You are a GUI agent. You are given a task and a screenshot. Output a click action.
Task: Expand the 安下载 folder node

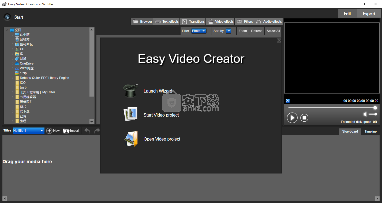tap(12, 112)
